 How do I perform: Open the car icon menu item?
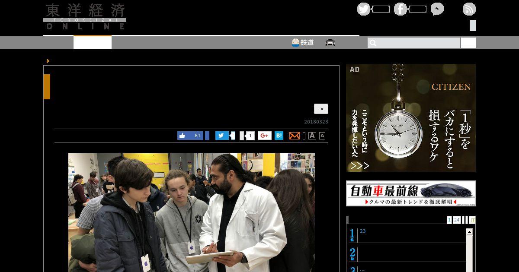tap(330, 43)
